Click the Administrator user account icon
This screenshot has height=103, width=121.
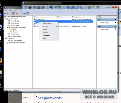34,19
